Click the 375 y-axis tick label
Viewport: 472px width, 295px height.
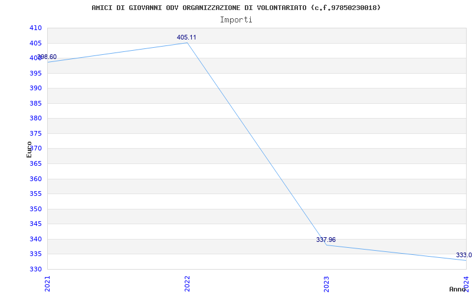[x=35, y=133]
